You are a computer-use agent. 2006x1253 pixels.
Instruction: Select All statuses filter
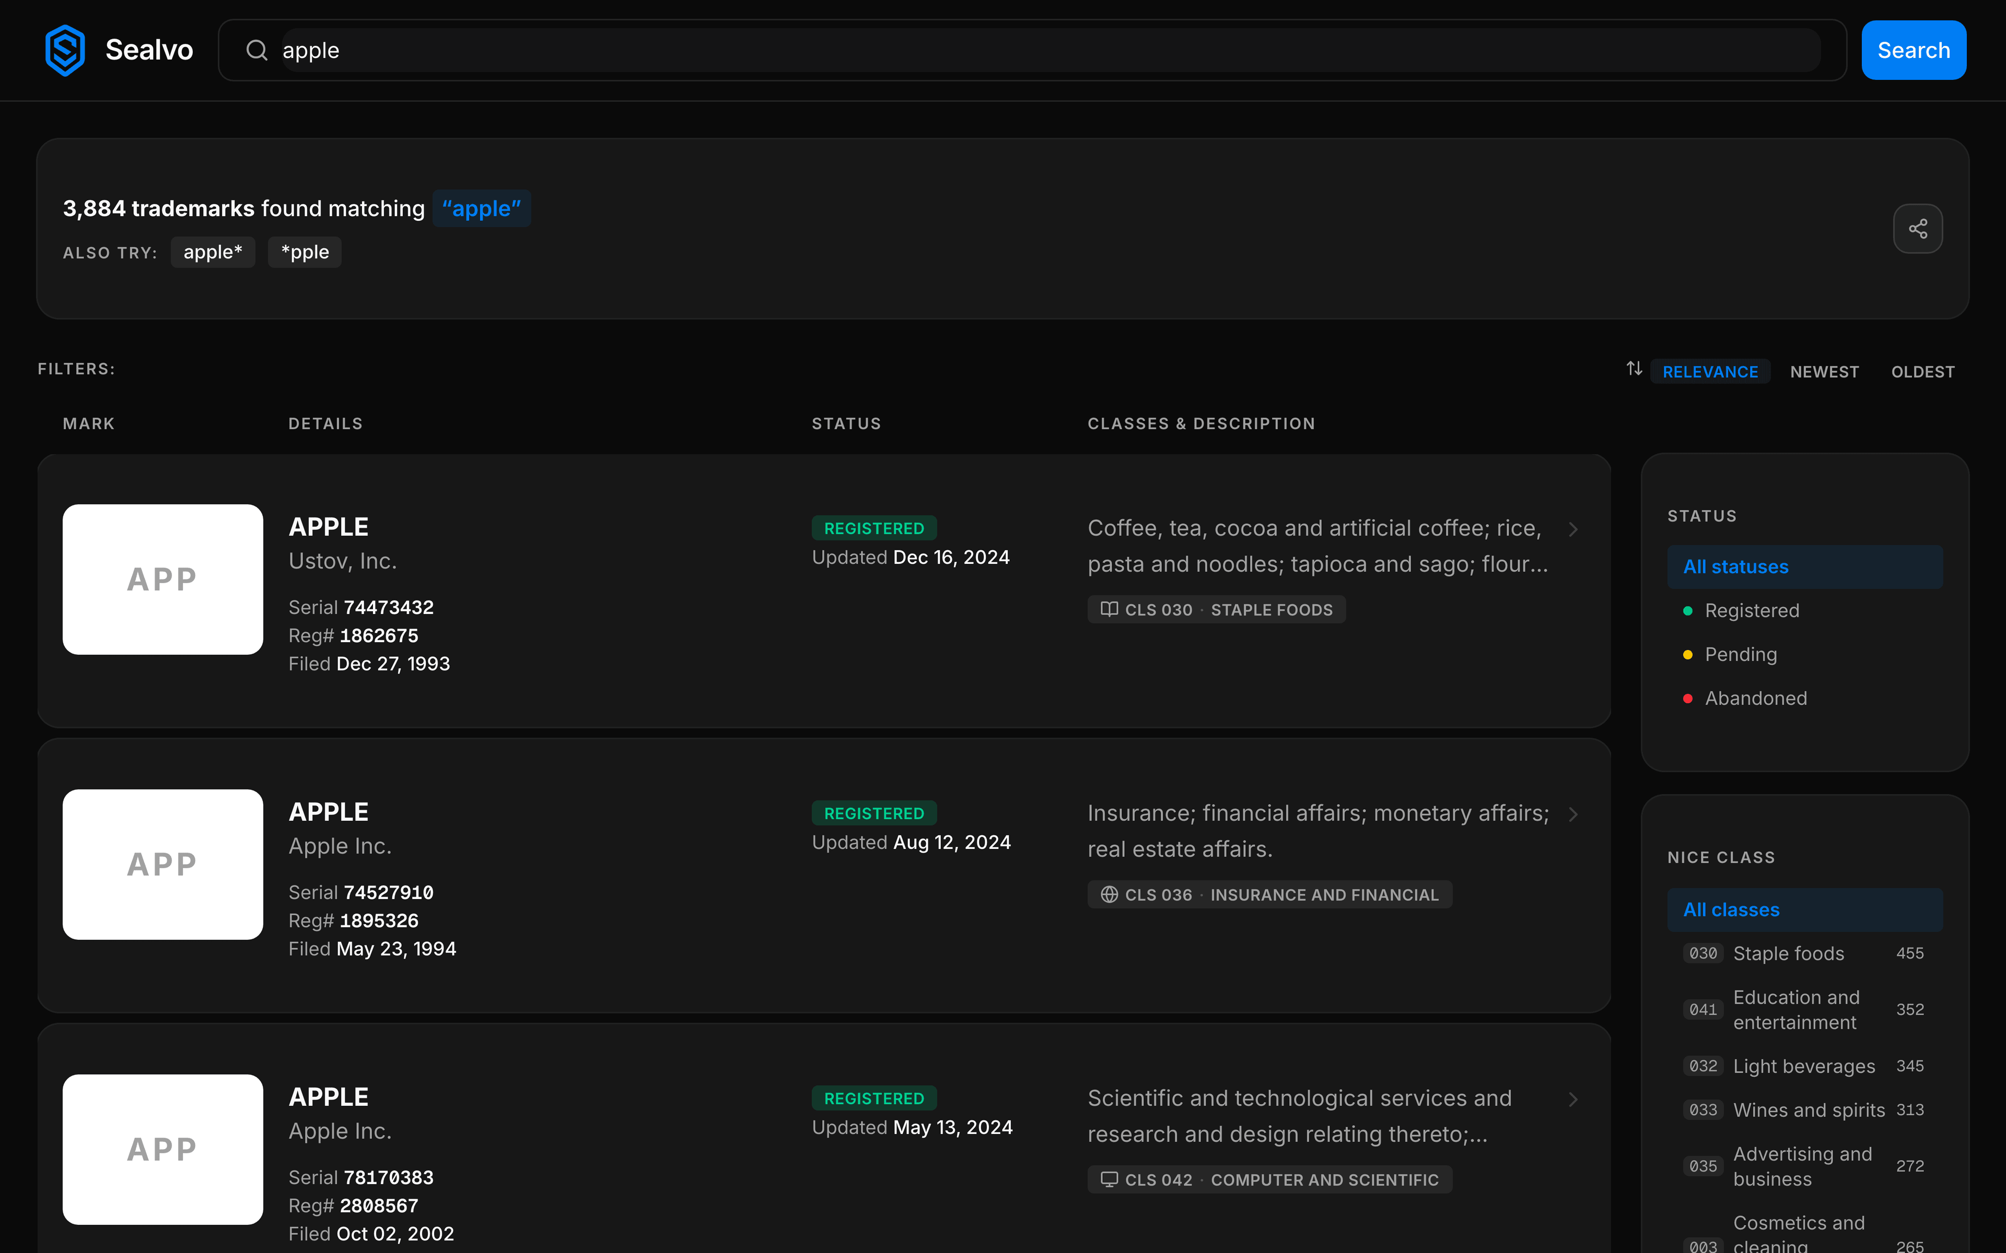tap(1804, 567)
